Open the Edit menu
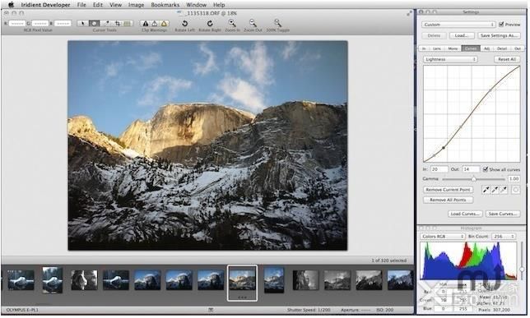This screenshot has height=318, width=530. 98,5
